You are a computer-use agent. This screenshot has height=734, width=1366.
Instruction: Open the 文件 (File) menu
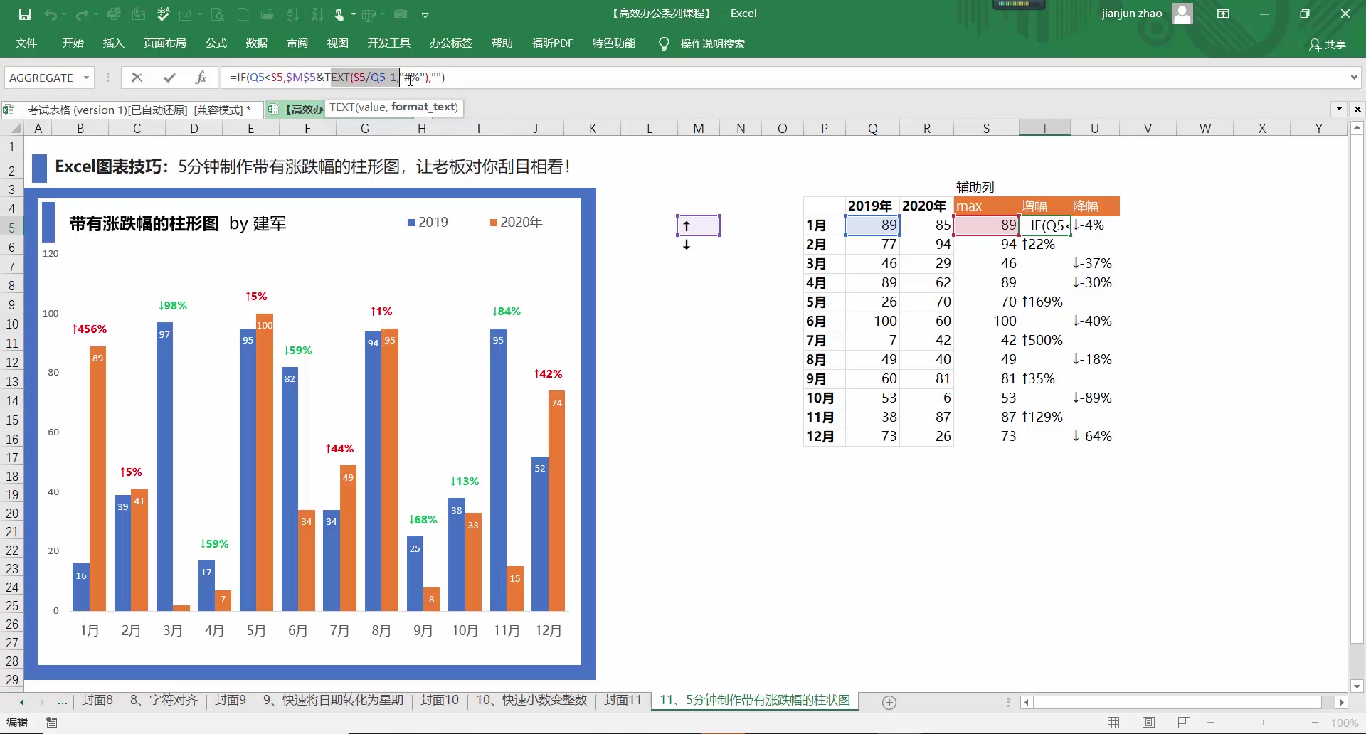point(26,43)
